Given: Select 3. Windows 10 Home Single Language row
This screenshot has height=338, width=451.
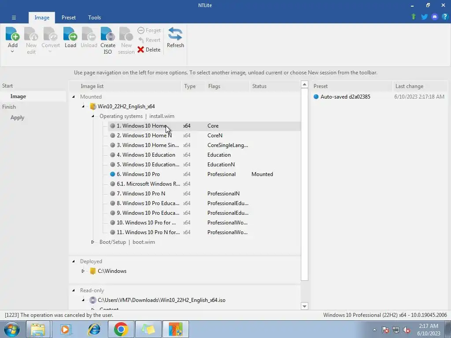Looking at the screenshot, I should point(204,145).
